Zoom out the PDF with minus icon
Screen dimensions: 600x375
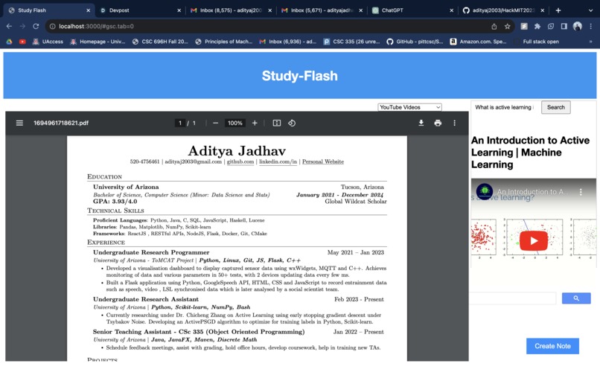pos(215,123)
